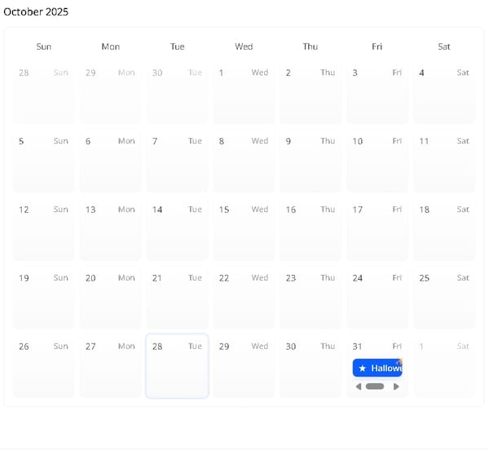Select the outlined October 28 Tuesday cell
The image size is (489, 451).
pos(177,366)
